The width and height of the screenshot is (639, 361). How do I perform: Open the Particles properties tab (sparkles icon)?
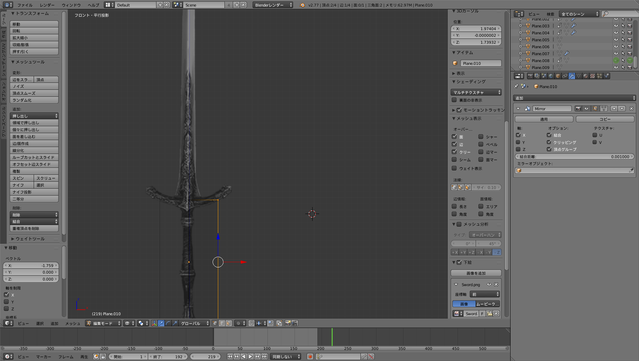coord(599,76)
